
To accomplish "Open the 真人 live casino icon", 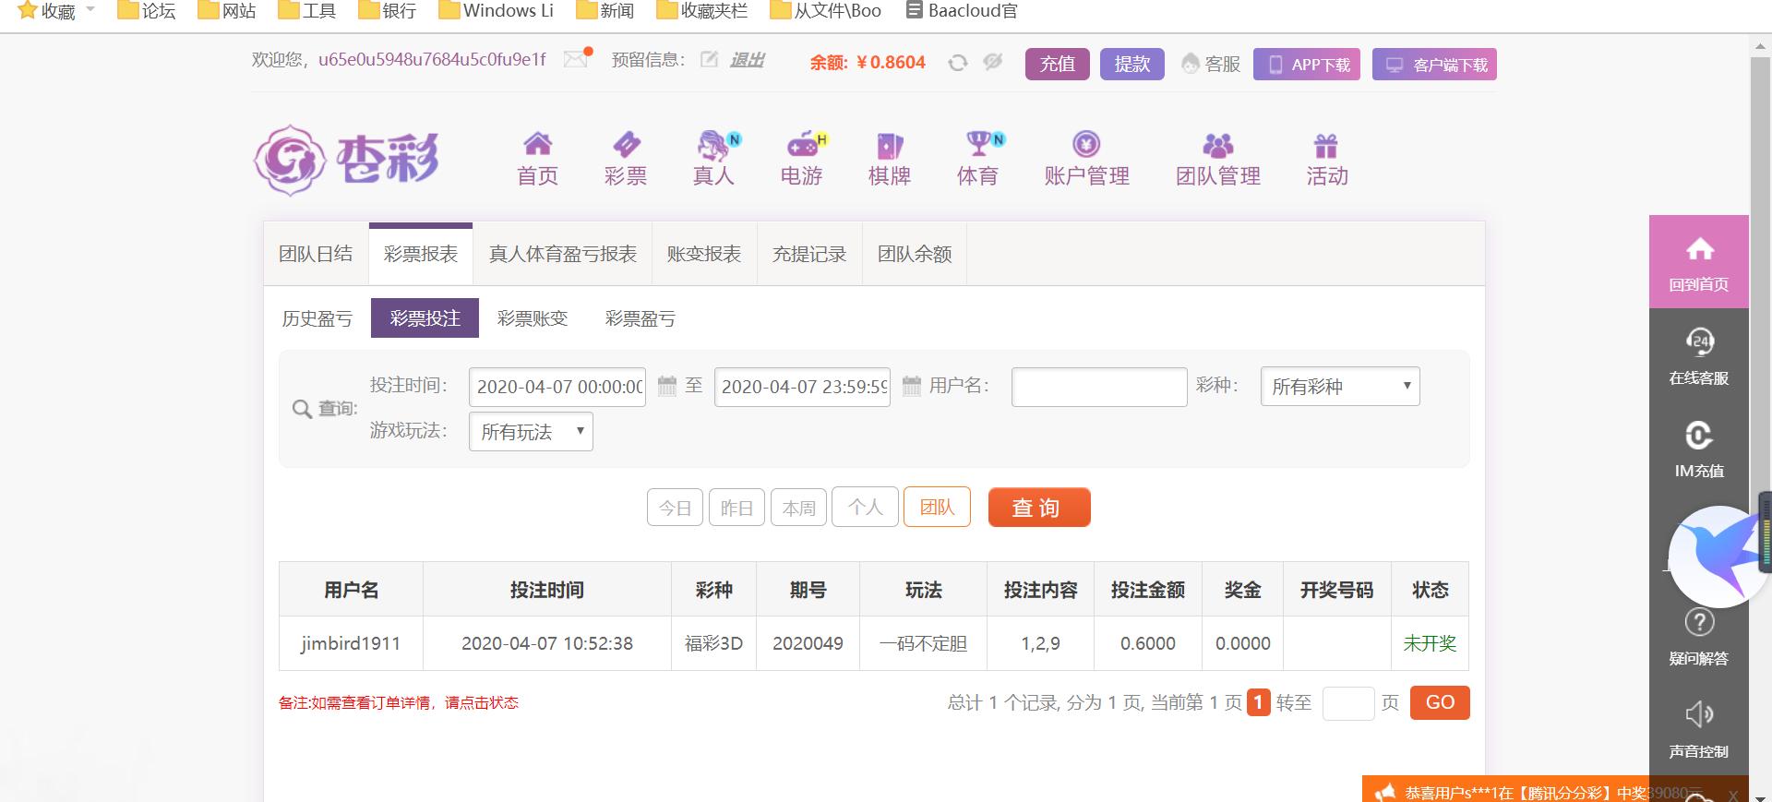I will click(x=715, y=144).
